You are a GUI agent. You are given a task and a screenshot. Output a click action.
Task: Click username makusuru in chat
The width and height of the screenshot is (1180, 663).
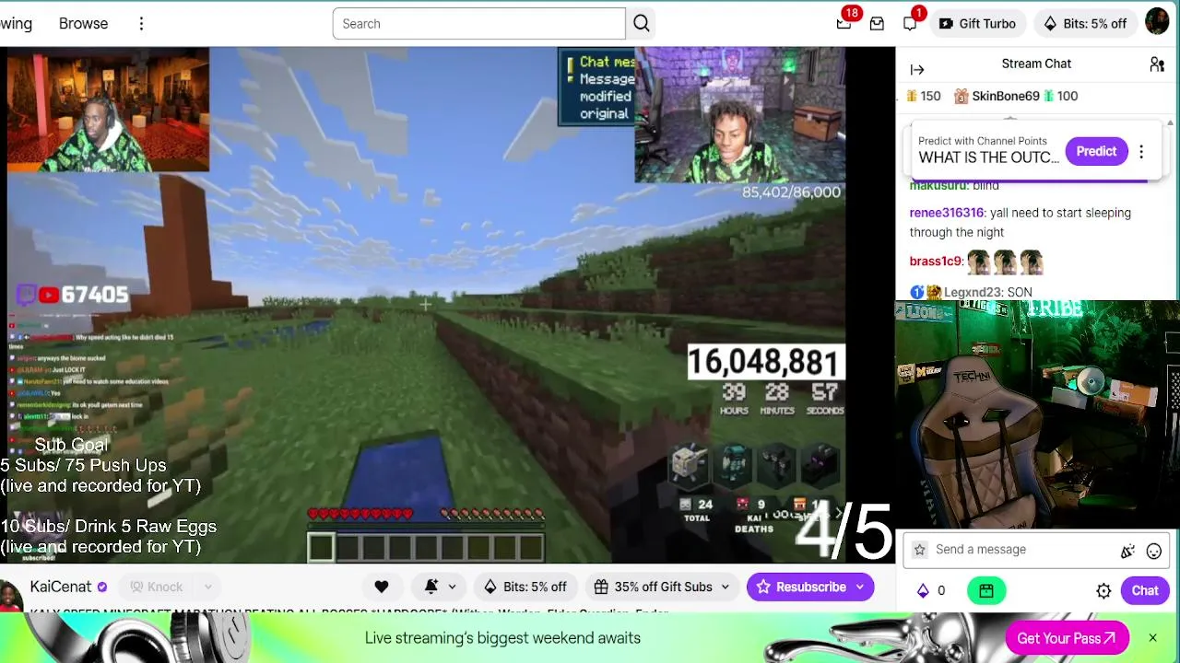coord(938,186)
